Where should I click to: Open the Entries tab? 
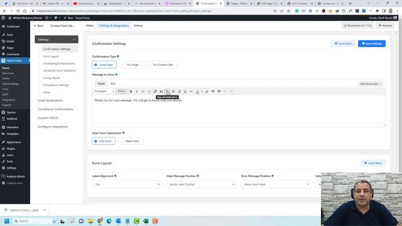click(138, 26)
